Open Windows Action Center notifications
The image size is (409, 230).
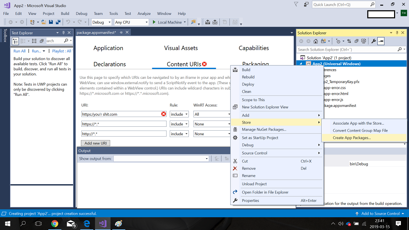398,224
